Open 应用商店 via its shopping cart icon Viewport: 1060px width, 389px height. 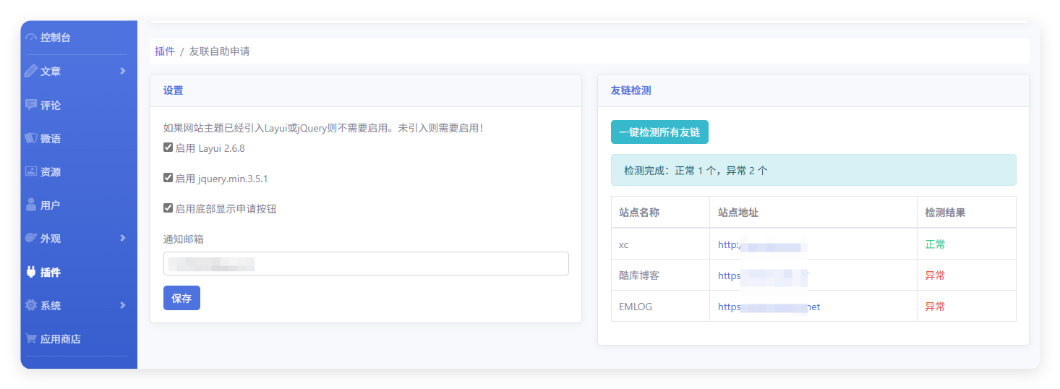(30, 338)
